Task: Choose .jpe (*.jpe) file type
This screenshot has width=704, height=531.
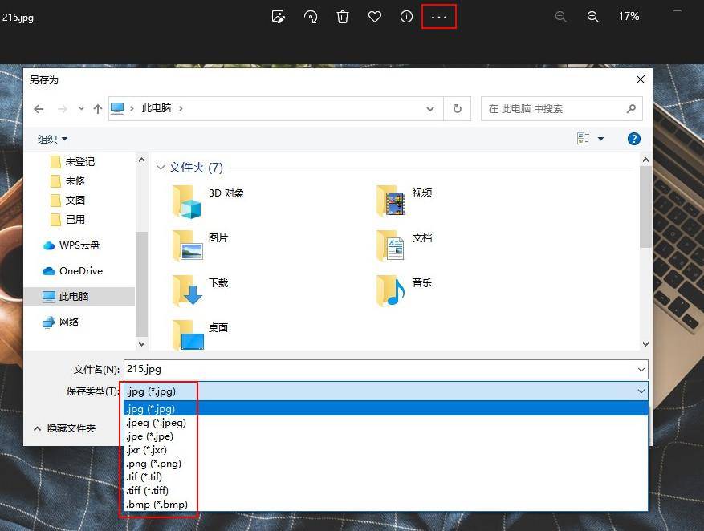Action: tap(385, 436)
